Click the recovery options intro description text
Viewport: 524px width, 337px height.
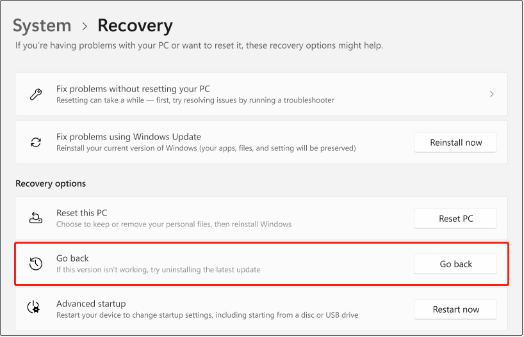(x=199, y=46)
